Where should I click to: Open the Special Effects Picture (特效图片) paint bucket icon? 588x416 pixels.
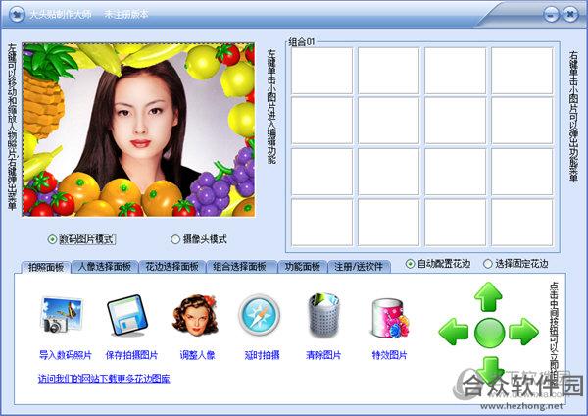[390, 319]
